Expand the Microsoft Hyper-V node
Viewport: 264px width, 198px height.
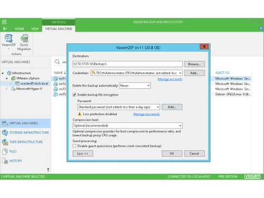click(7, 89)
